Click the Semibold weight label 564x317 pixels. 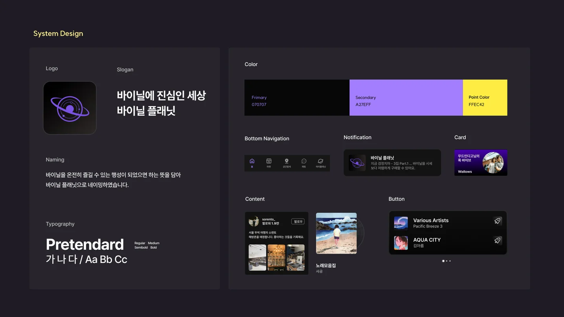coord(141,248)
